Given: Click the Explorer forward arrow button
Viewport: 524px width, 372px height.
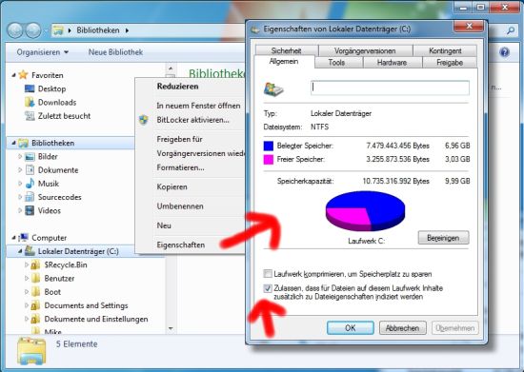Looking at the screenshot, I should [33, 30].
